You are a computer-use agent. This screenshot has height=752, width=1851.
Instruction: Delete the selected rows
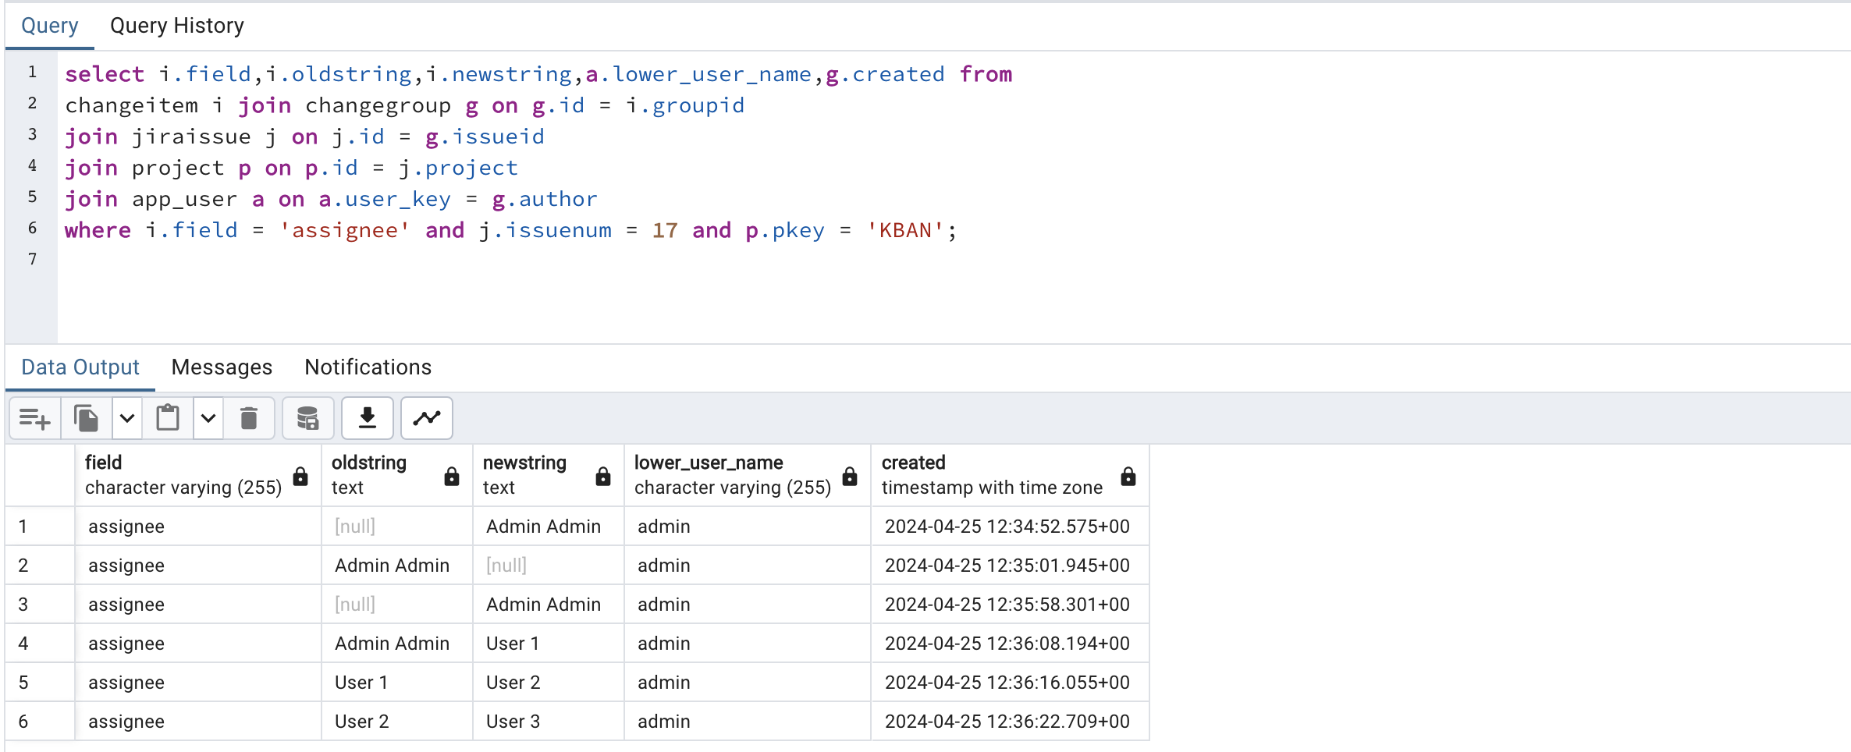pos(250,418)
